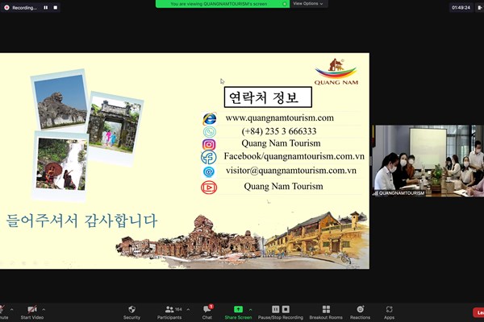Viewport: 484px width, 322px height.
Task: Click the meeting timer 01:49:24
Action: point(461,8)
